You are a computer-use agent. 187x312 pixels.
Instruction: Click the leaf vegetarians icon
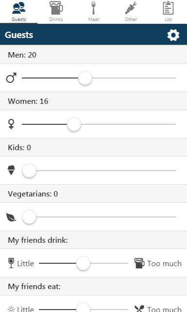click(x=11, y=217)
